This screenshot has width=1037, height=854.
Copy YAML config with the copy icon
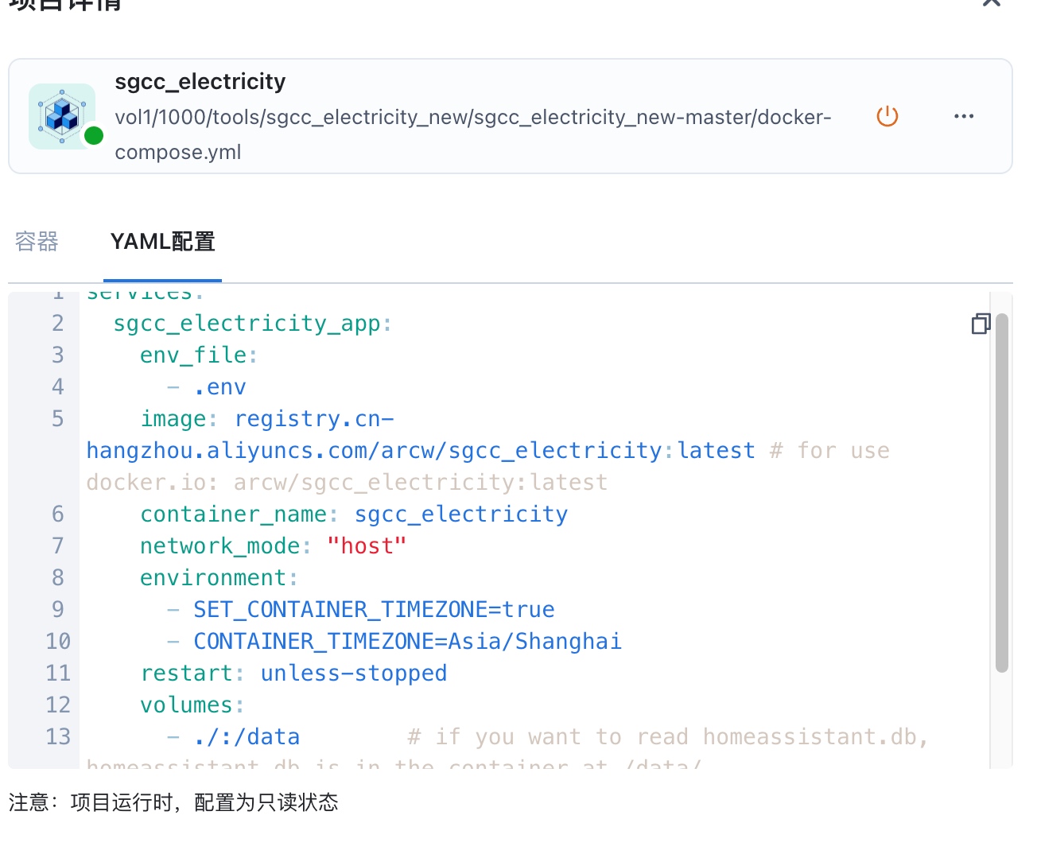click(981, 324)
